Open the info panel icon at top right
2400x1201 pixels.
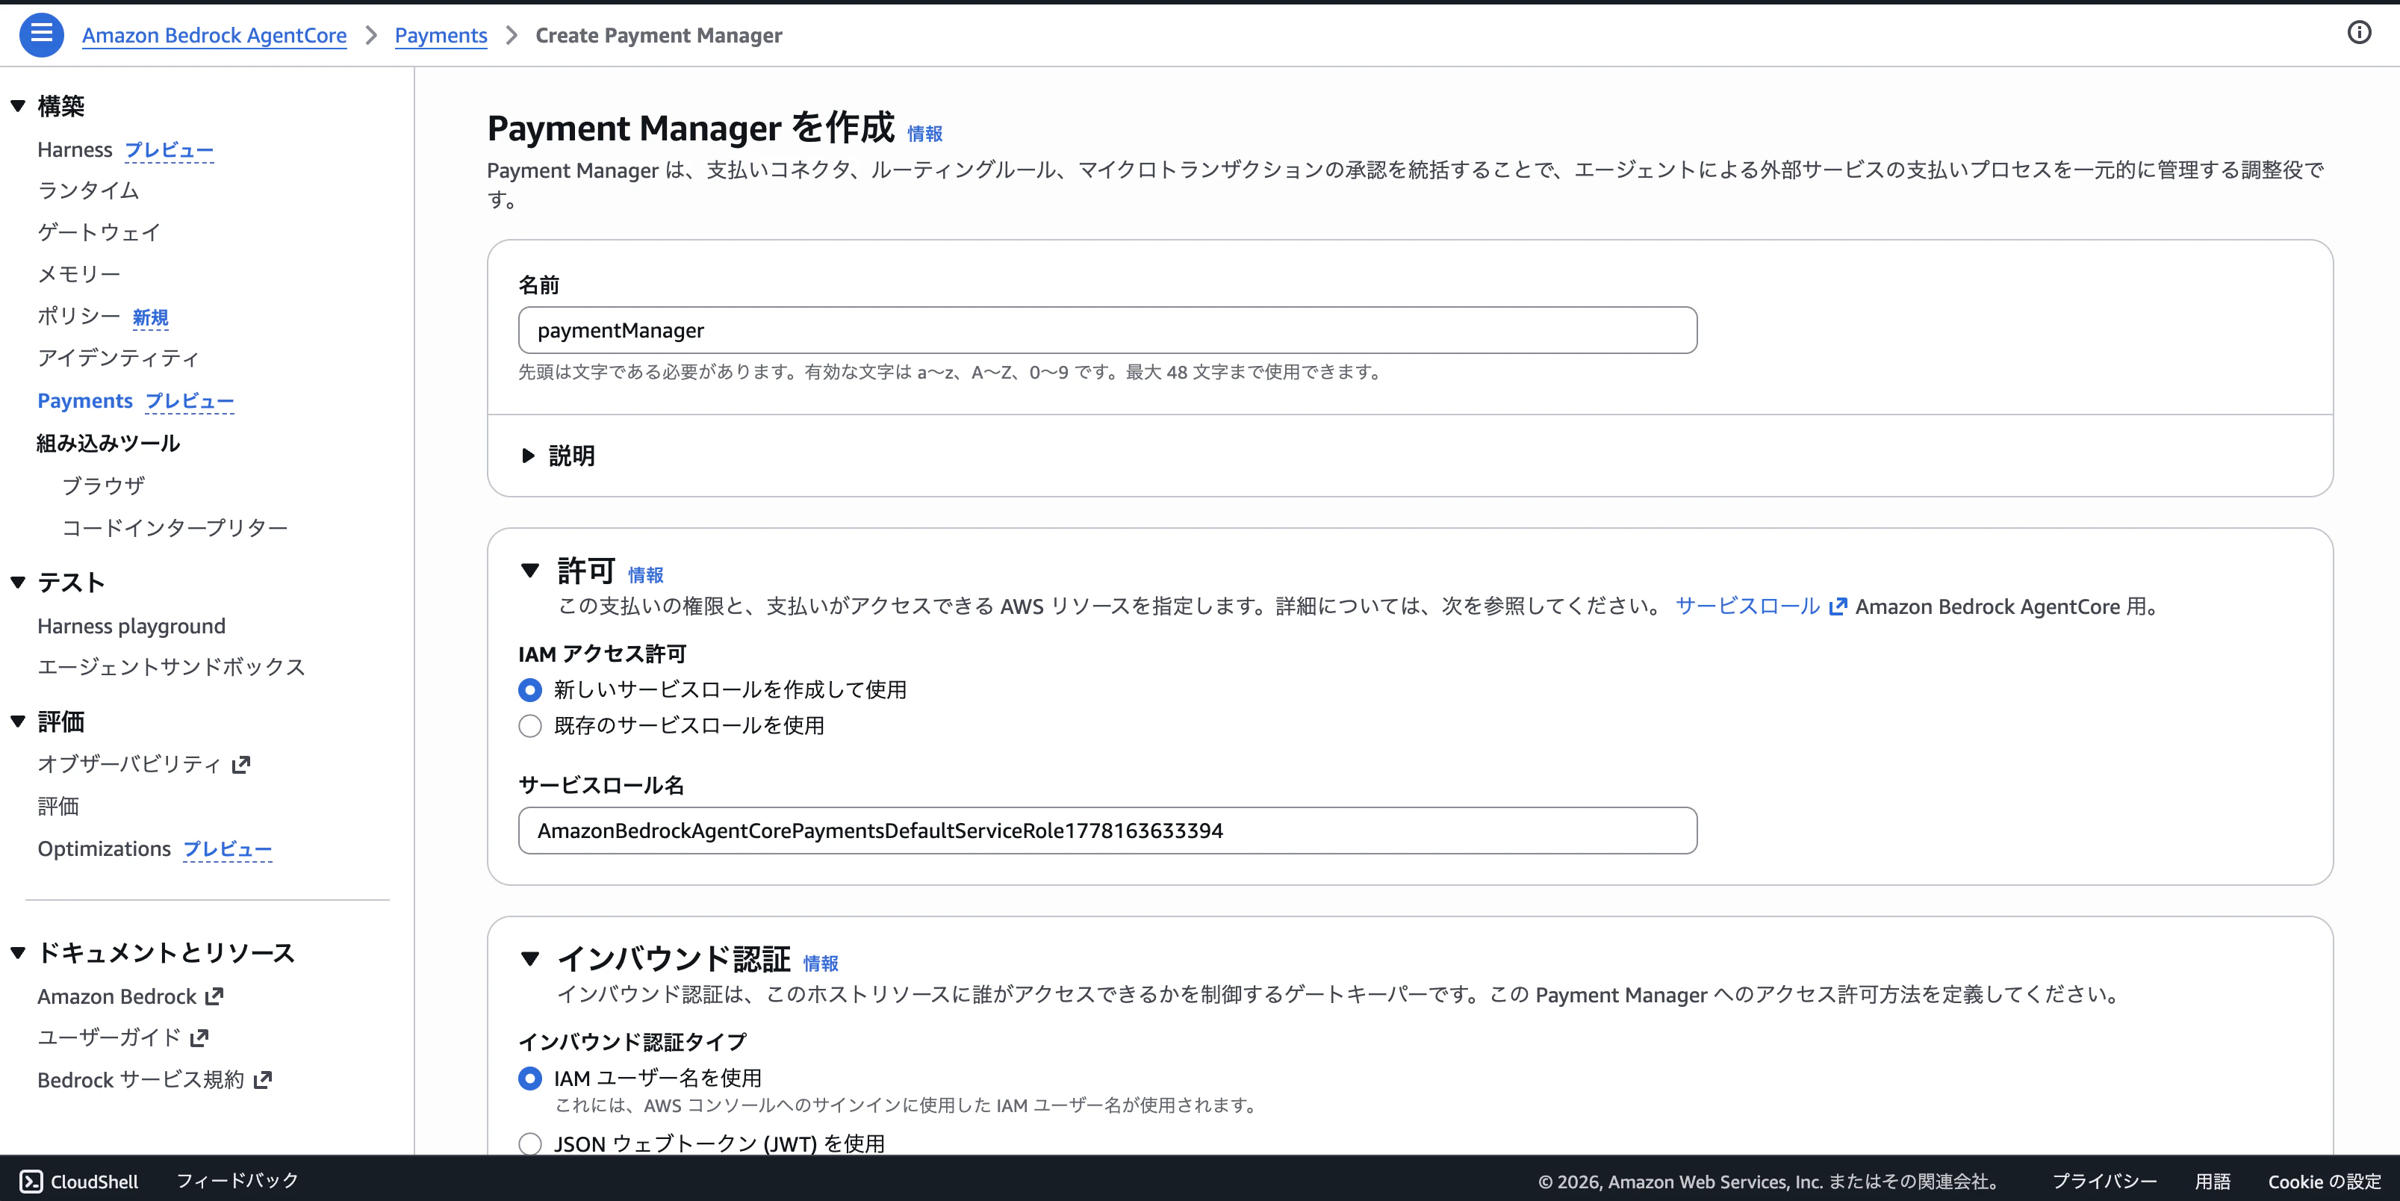coord(2358,34)
